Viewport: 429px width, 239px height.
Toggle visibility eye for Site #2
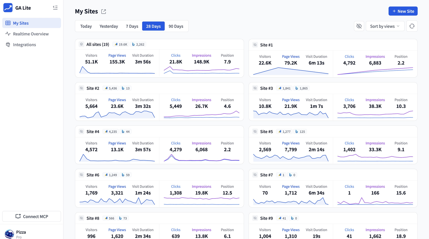81,88
